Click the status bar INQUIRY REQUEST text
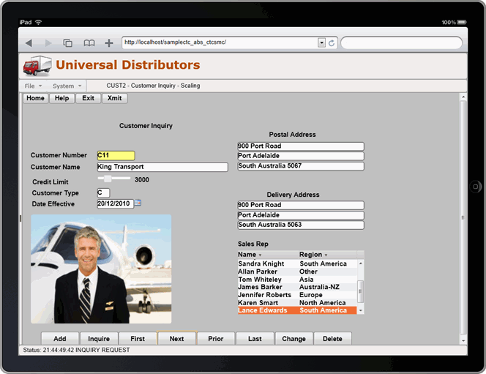The image size is (486, 374). tap(102, 350)
